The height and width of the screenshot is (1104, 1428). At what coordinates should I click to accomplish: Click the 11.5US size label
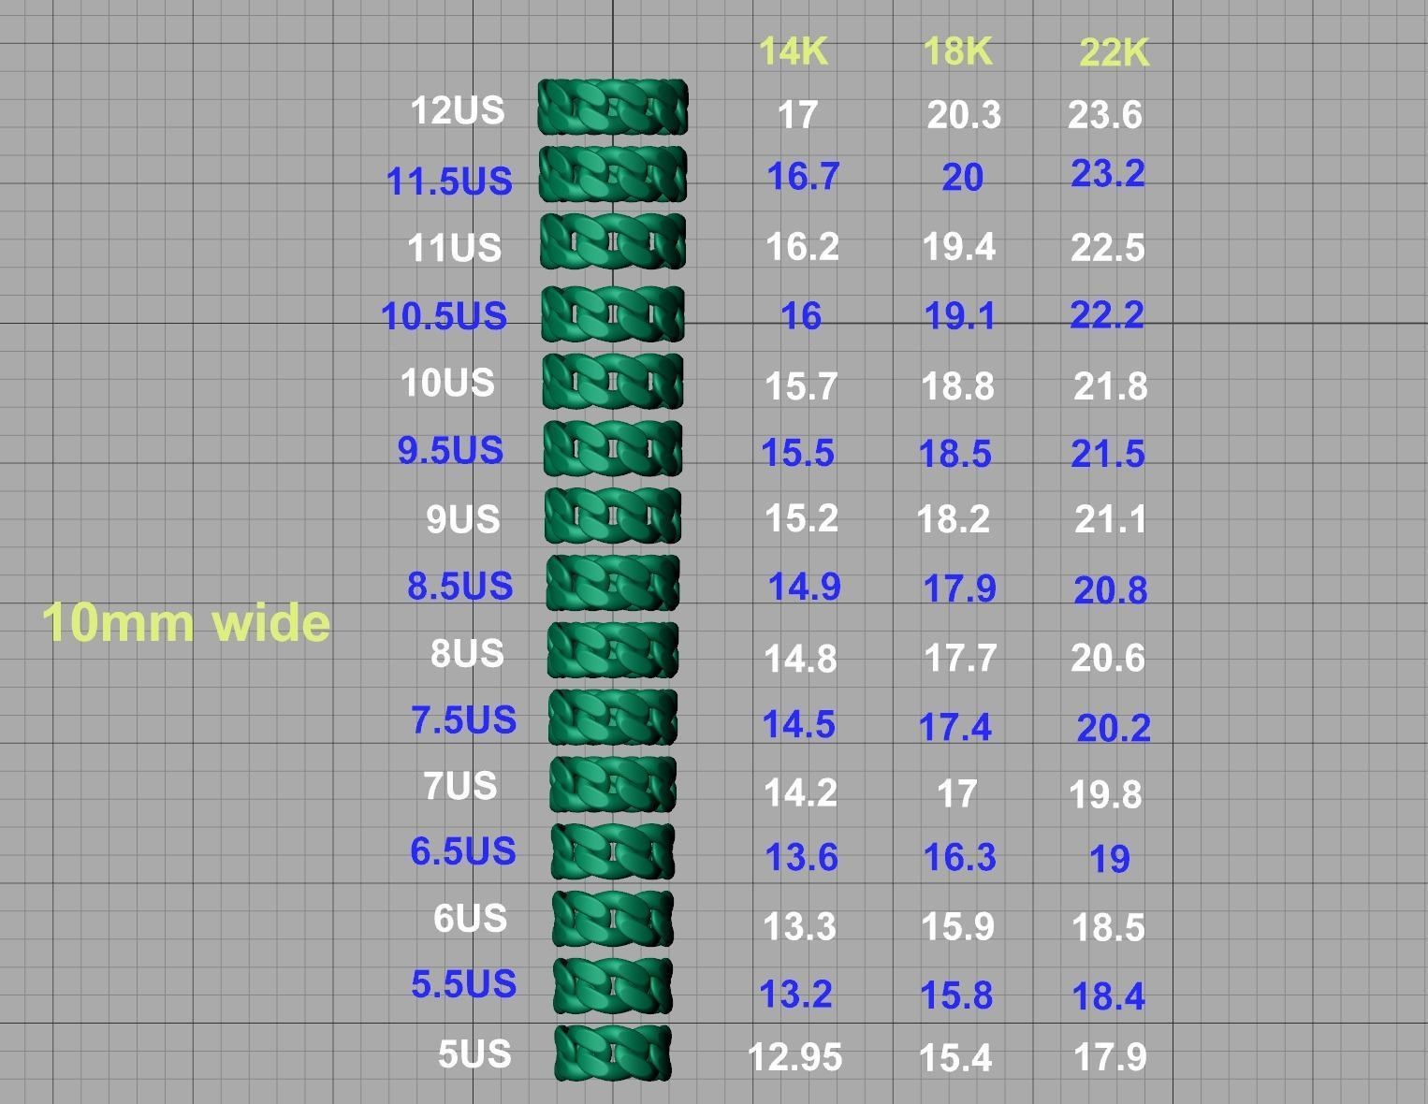click(449, 181)
